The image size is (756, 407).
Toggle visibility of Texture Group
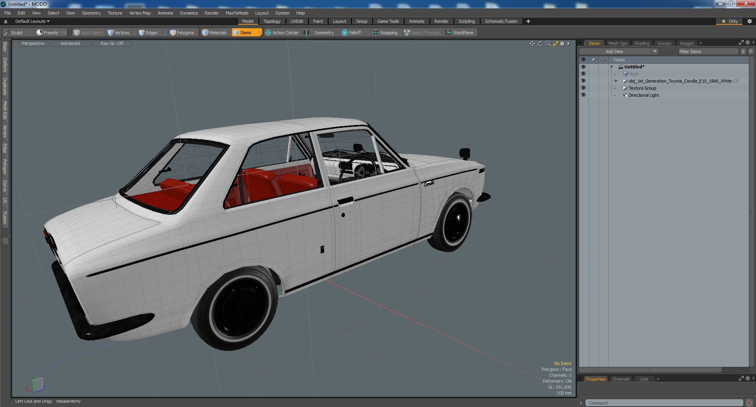click(583, 88)
